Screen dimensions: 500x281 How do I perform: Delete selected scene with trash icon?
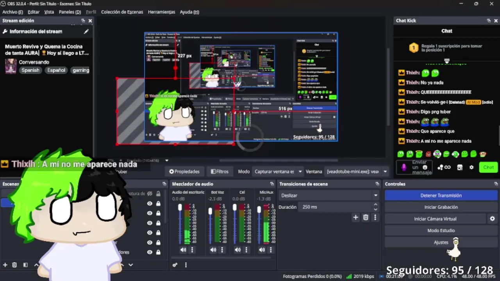14,265
